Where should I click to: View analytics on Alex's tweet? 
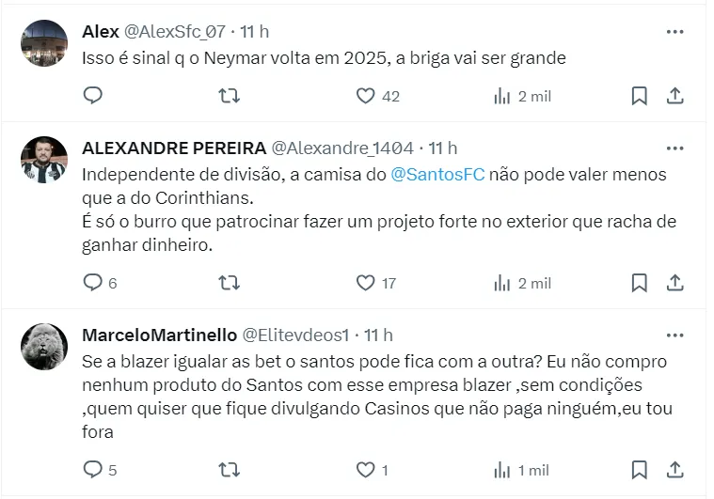(502, 95)
